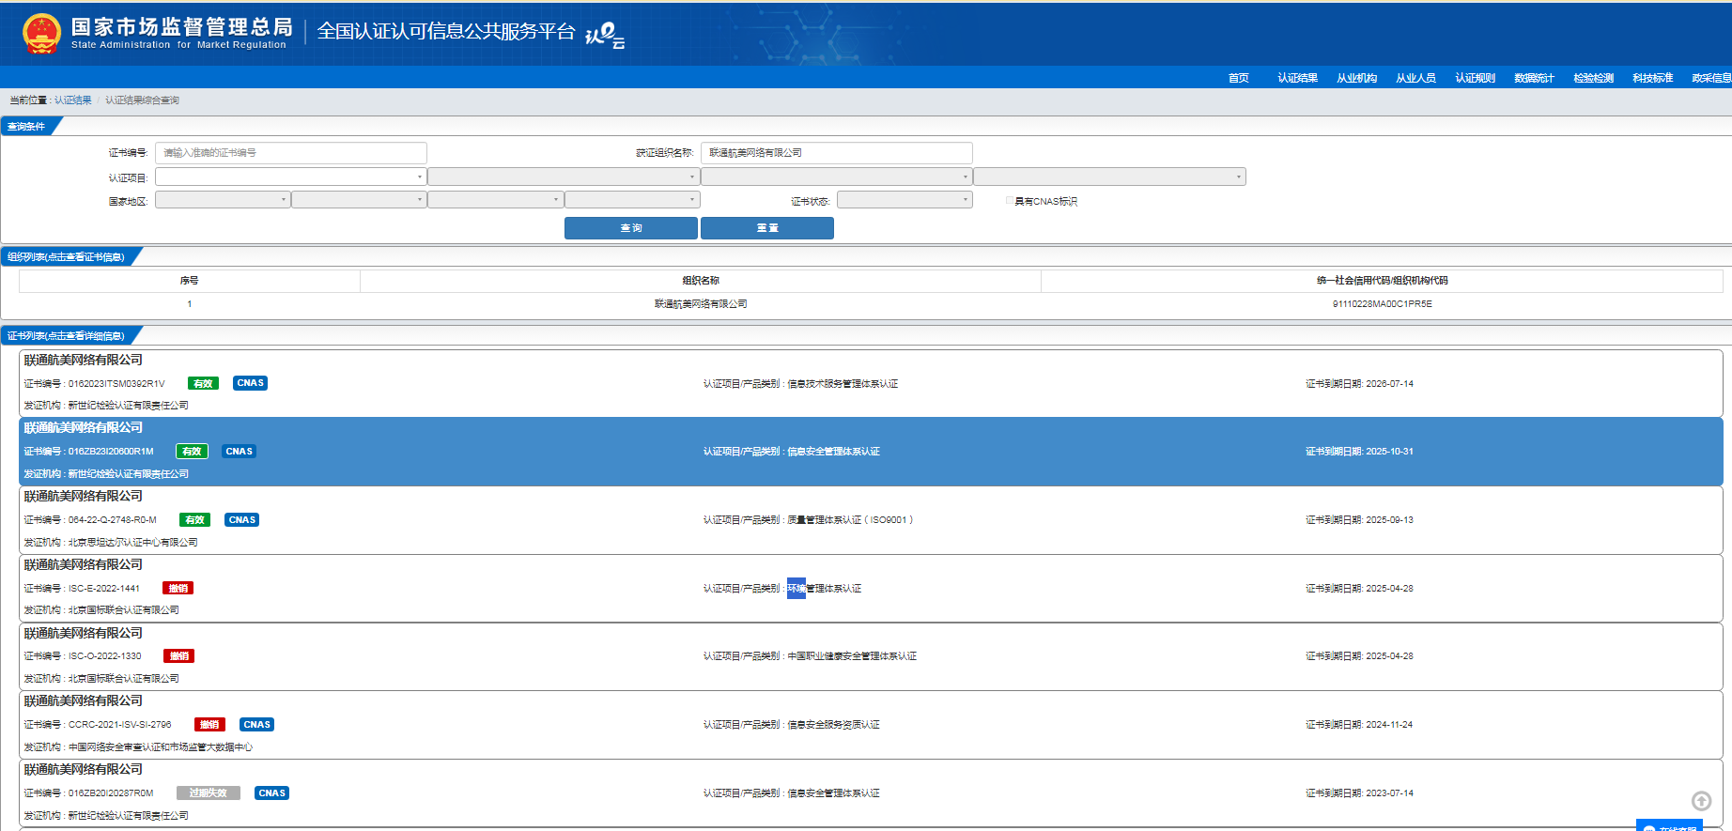Open the fourth 国家地区 dropdown
Viewport: 1732px width, 831px height.
coord(632,199)
